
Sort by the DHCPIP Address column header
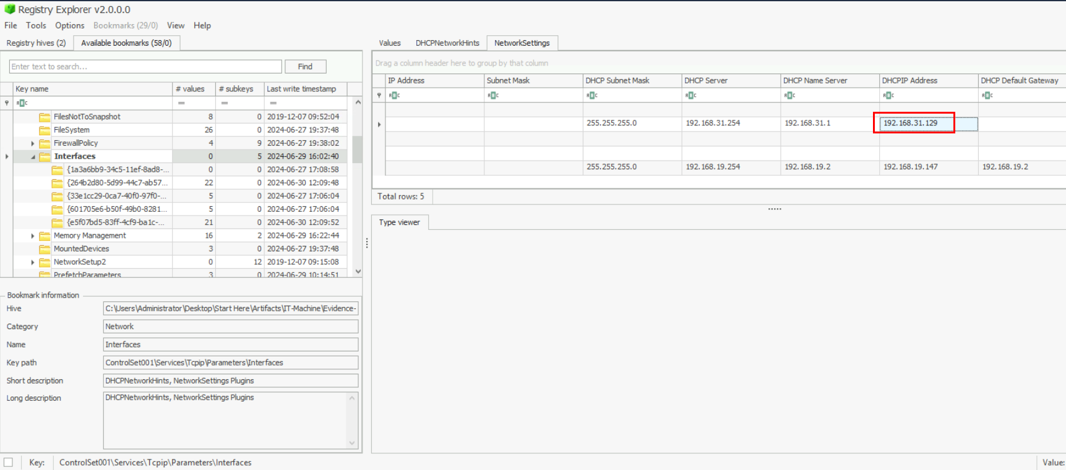point(909,80)
